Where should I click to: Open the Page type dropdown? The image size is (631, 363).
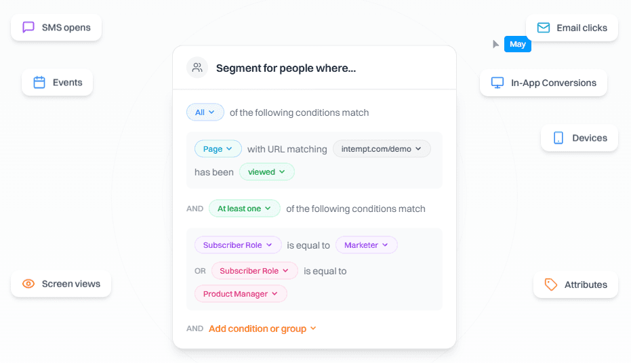tap(218, 149)
